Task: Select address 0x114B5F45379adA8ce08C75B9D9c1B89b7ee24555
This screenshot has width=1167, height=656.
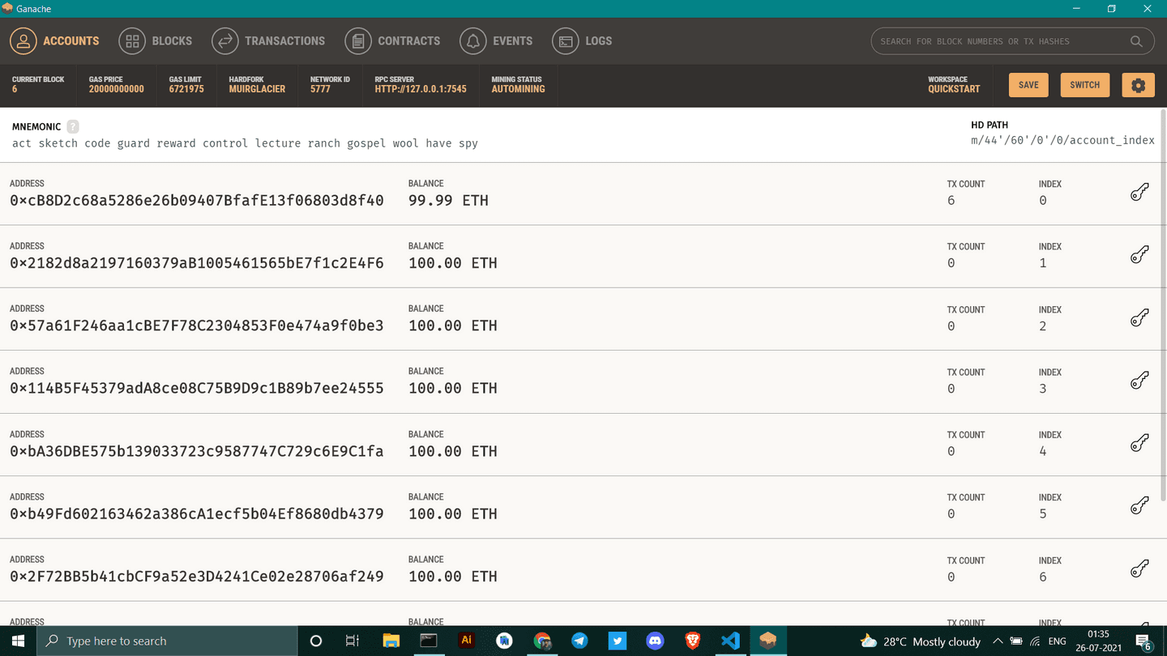Action: click(x=197, y=388)
